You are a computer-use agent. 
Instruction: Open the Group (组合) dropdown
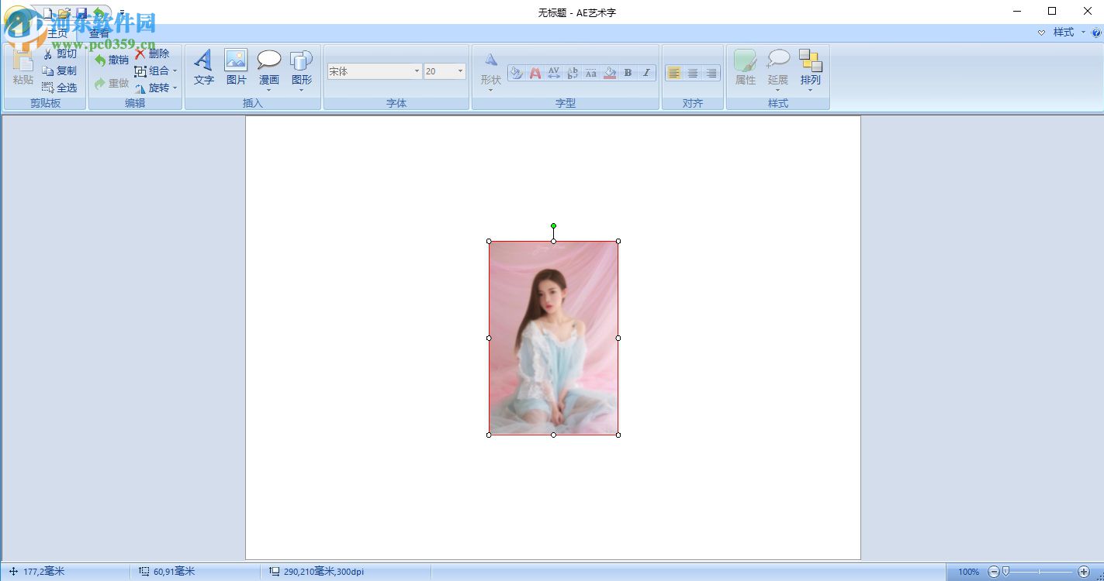(x=156, y=70)
